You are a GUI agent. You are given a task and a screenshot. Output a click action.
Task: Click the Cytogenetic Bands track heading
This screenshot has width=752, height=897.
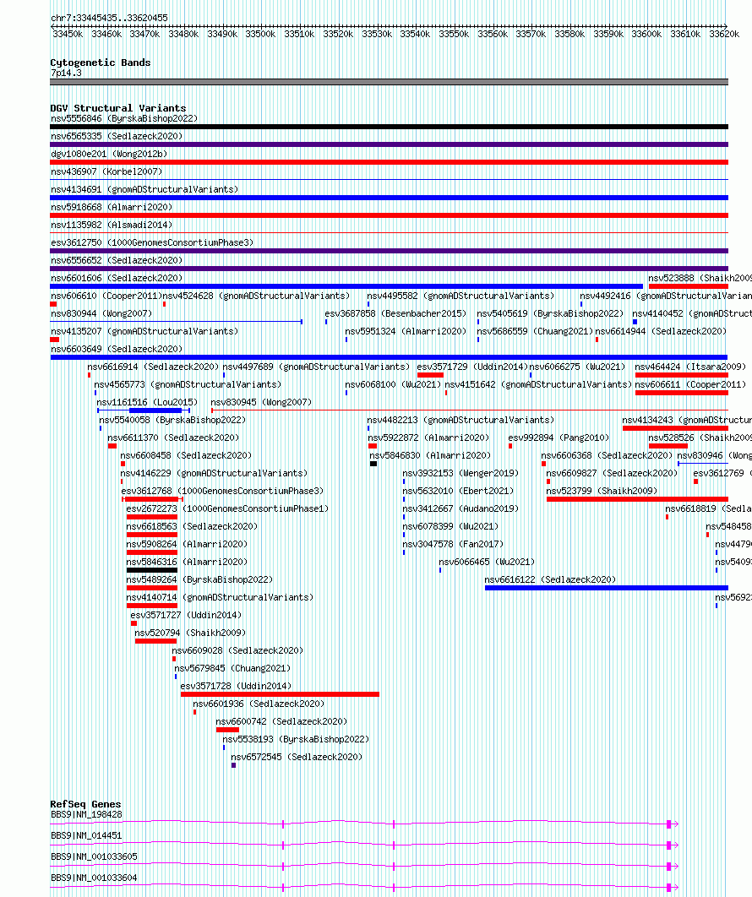pos(101,63)
